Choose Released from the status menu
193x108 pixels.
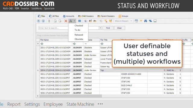(79, 35)
